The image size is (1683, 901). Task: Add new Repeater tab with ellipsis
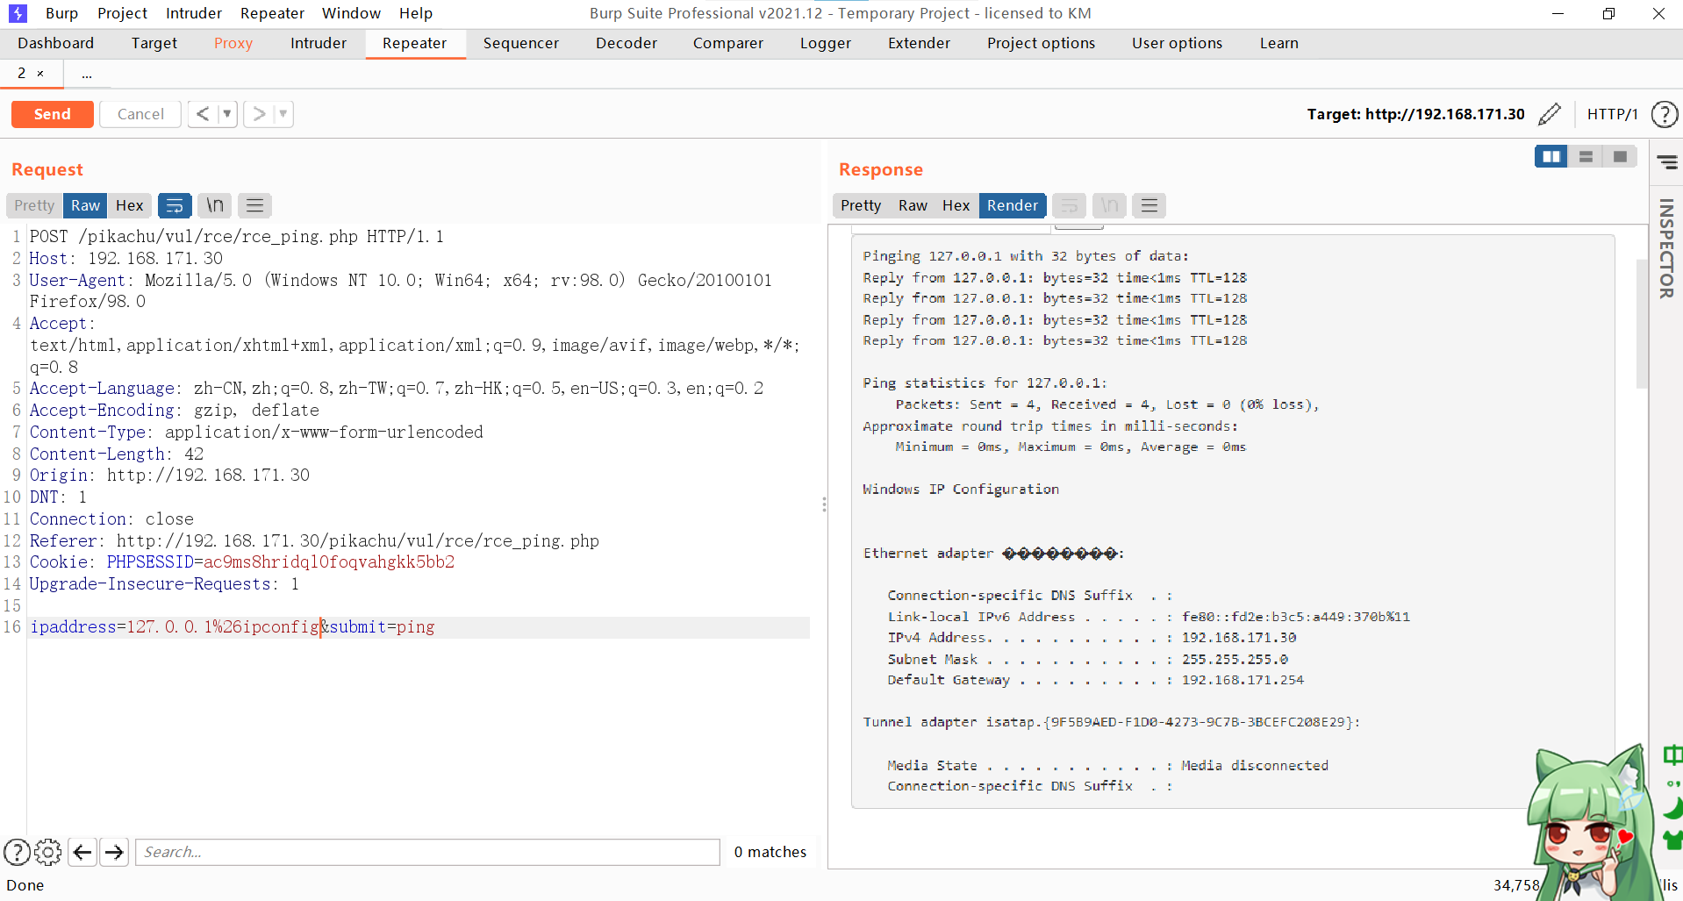pos(87,74)
